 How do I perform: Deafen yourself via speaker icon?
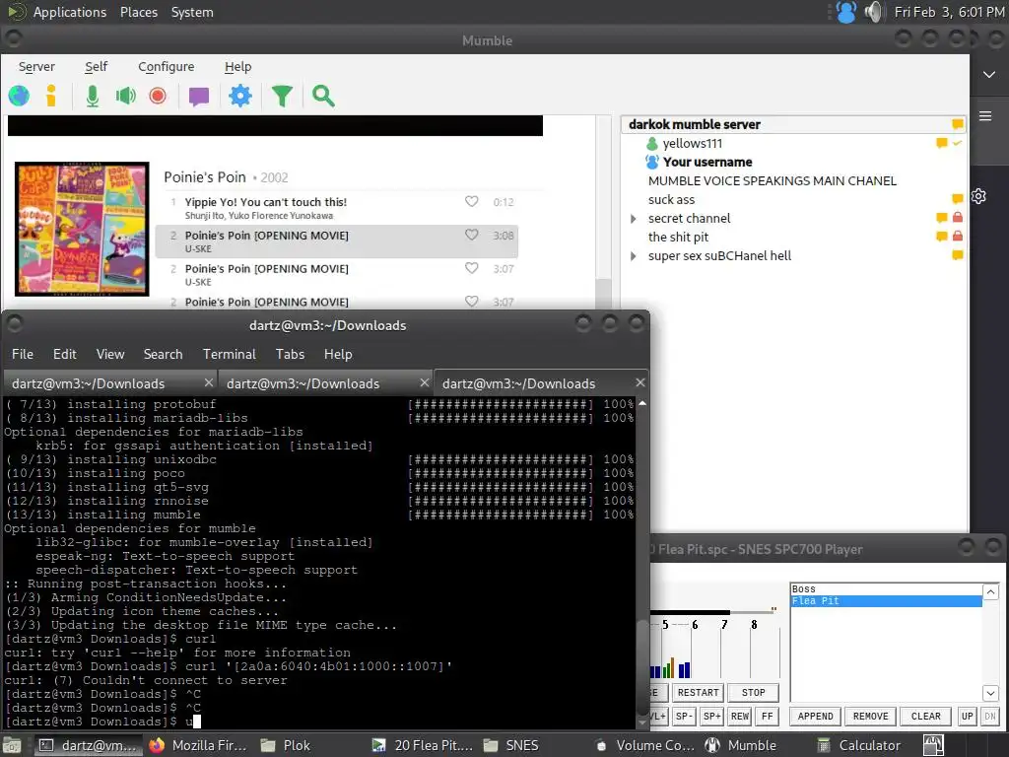[x=125, y=96]
